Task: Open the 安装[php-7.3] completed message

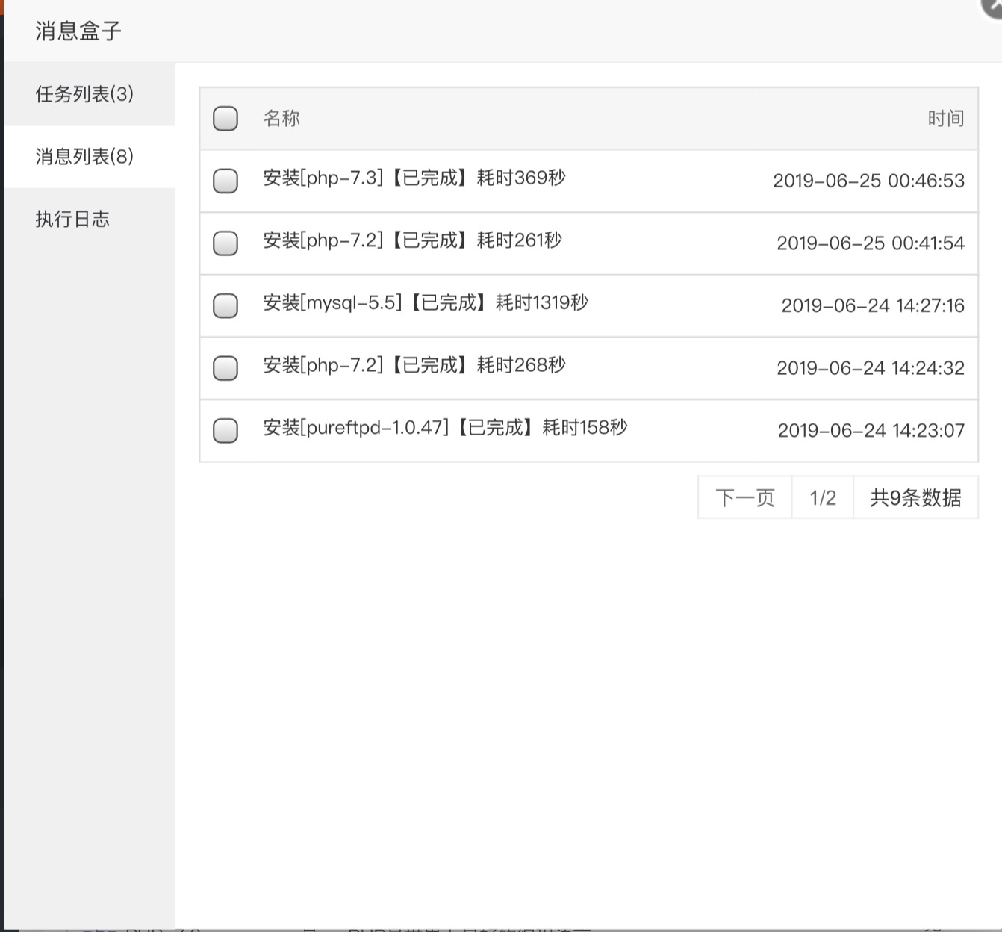Action: pos(414,178)
